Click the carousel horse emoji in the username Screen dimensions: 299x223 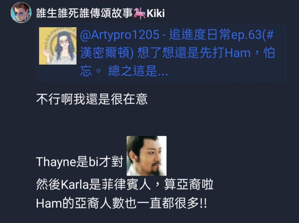pyautogui.click(x=139, y=13)
